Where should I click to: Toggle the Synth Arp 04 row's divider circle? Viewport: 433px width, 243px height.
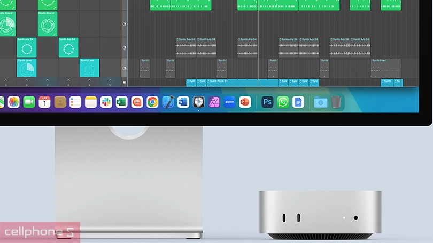coord(124,47)
